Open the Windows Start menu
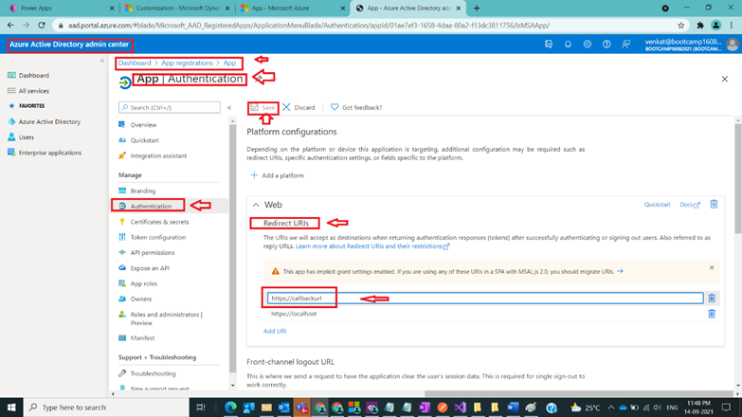The image size is (742, 417). (x=11, y=408)
